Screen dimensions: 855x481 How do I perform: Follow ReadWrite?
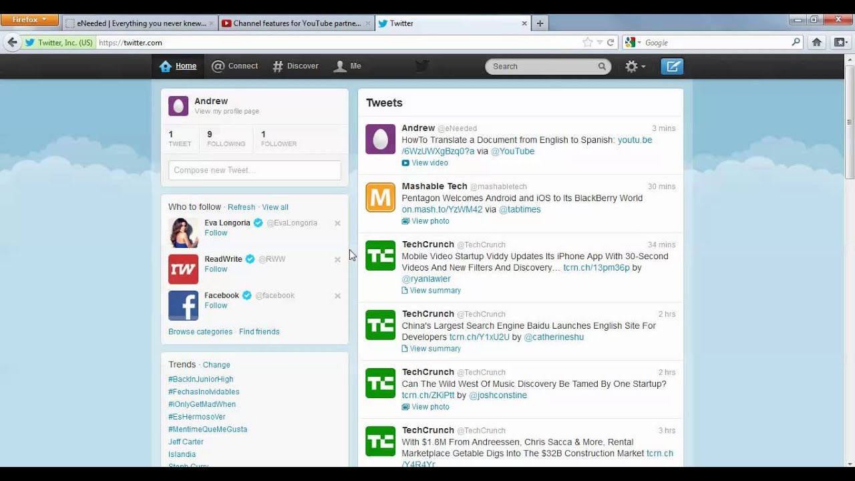coord(216,269)
